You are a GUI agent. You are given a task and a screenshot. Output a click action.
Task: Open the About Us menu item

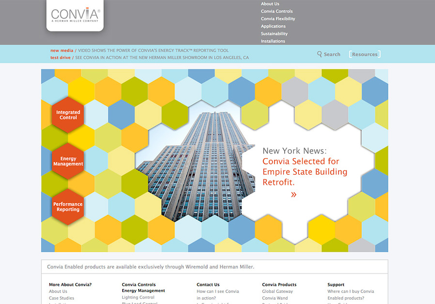(x=270, y=4)
